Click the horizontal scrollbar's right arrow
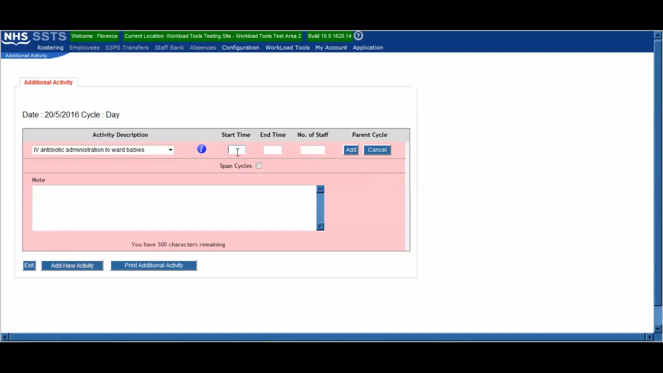The width and height of the screenshot is (663, 373). [x=650, y=337]
